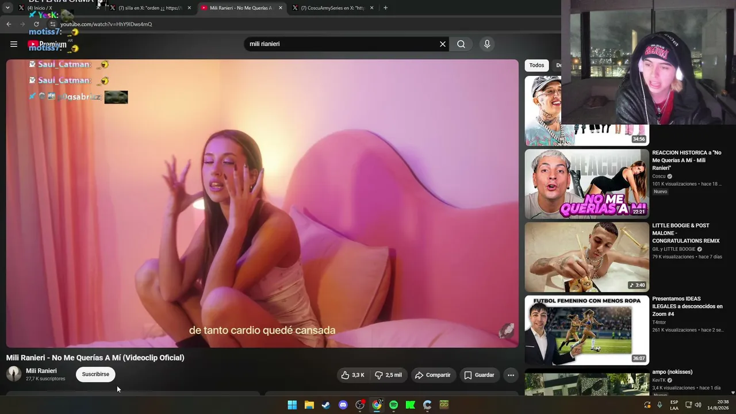
Task: Click the sync update tray icon
Action: point(647,405)
